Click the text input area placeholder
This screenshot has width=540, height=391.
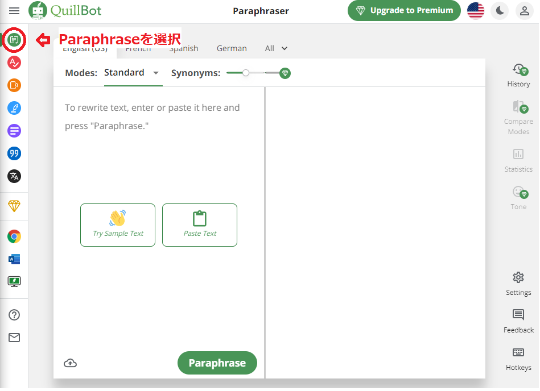152,117
